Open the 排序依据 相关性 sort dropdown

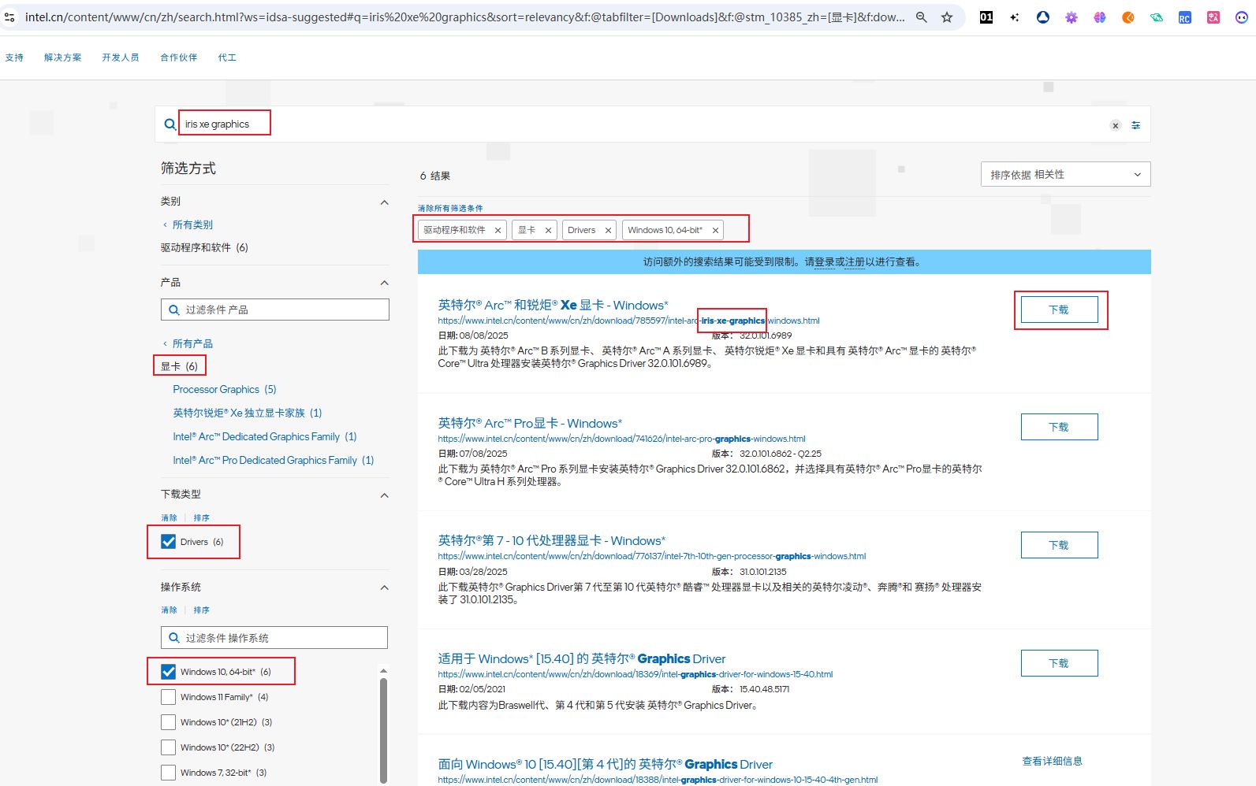click(1065, 175)
